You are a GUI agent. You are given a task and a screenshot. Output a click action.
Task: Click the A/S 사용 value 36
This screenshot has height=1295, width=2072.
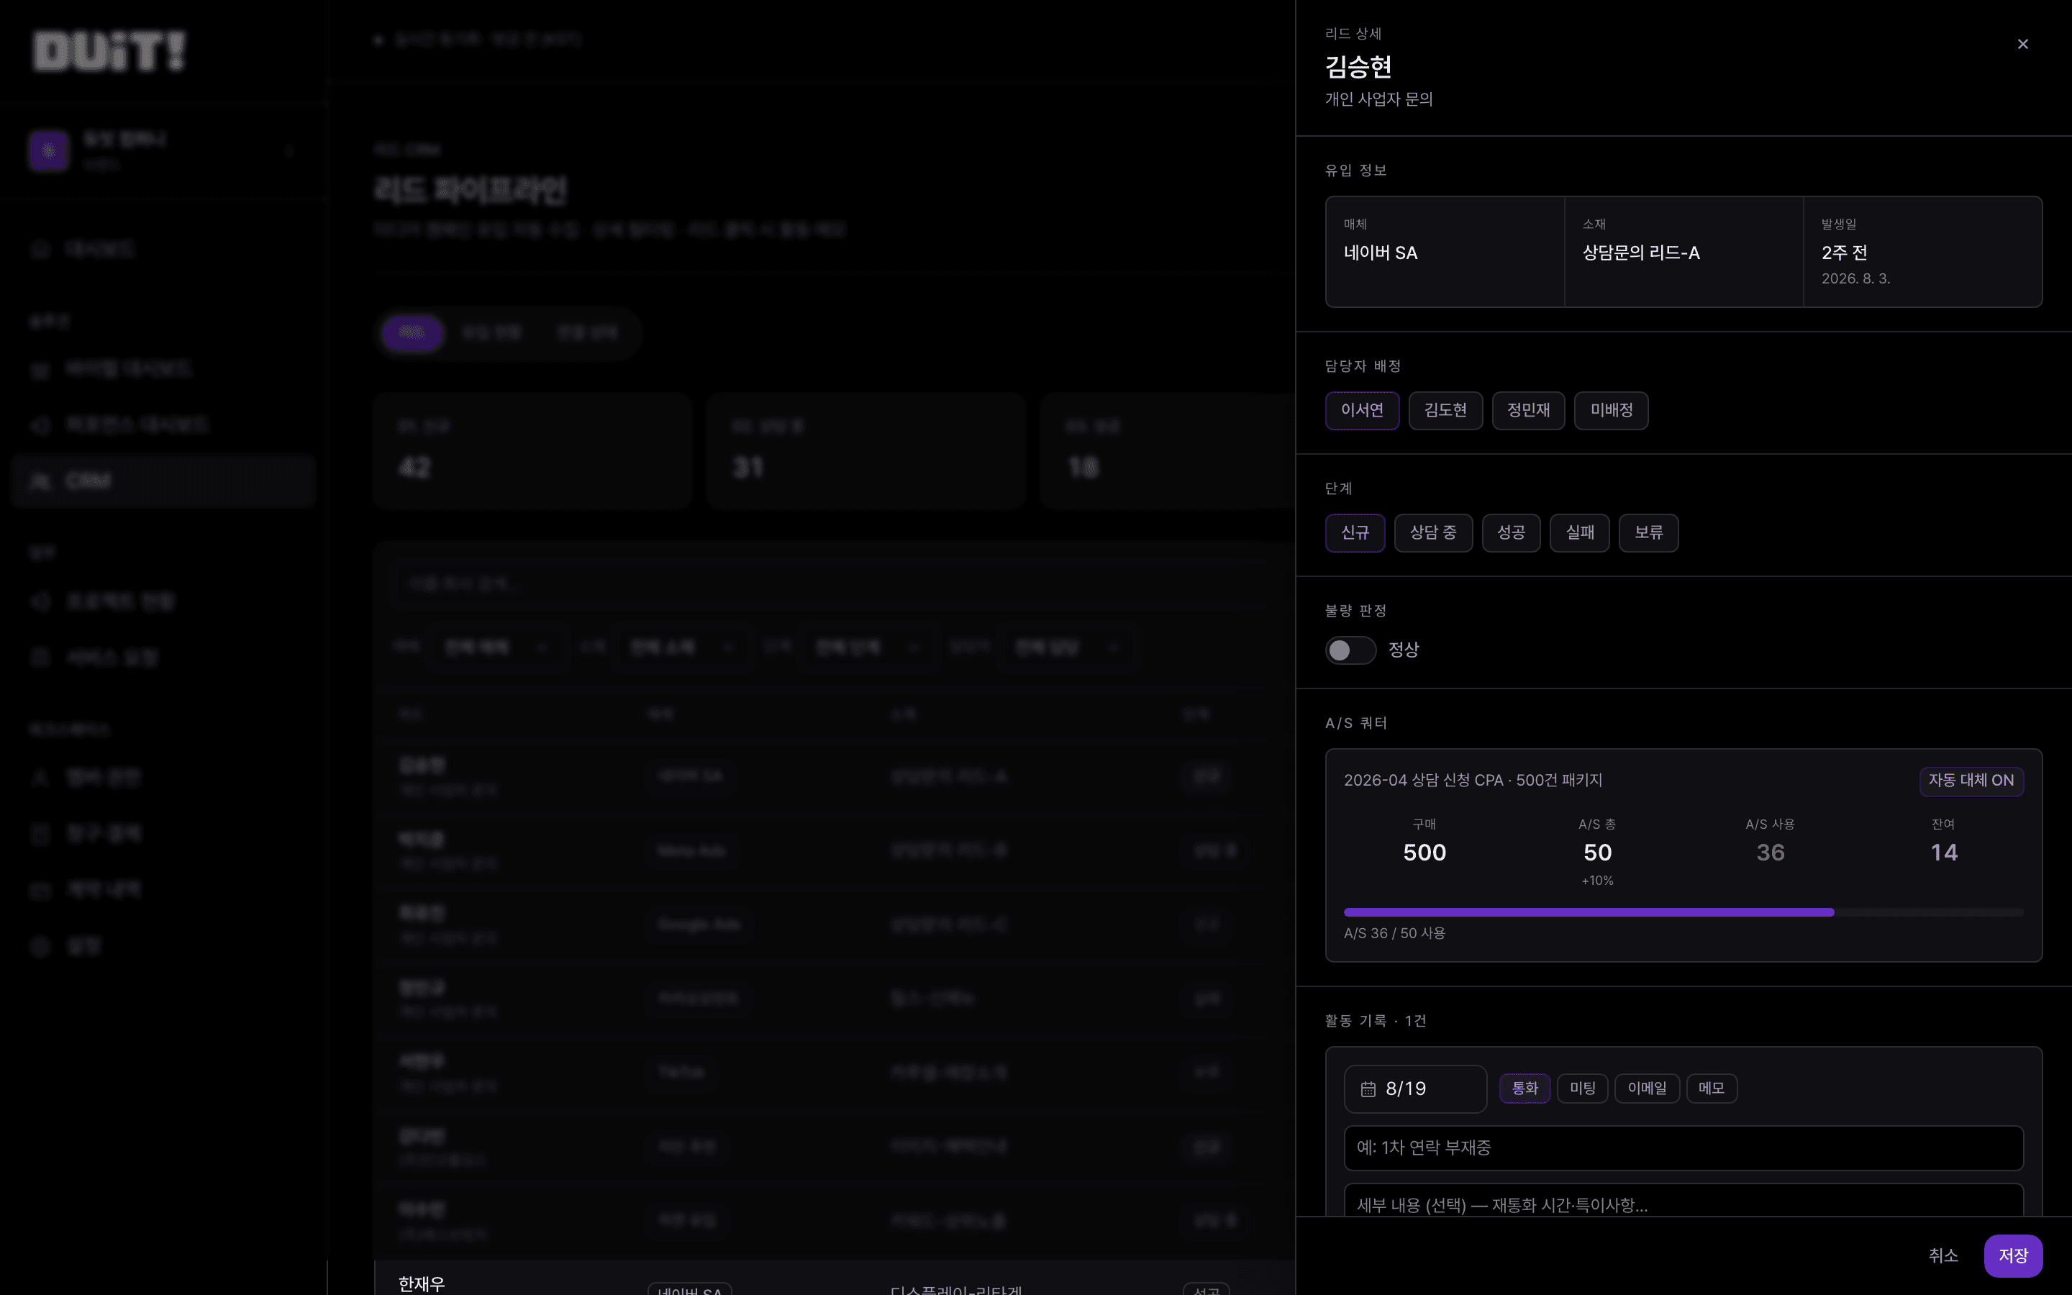pos(1770,853)
